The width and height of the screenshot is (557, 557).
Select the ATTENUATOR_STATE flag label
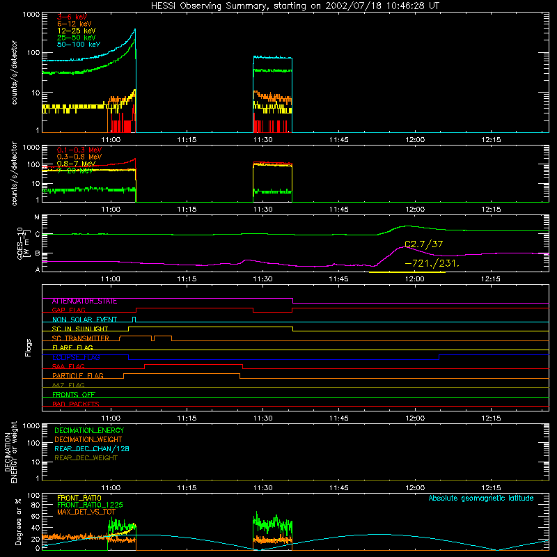click(x=84, y=301)
